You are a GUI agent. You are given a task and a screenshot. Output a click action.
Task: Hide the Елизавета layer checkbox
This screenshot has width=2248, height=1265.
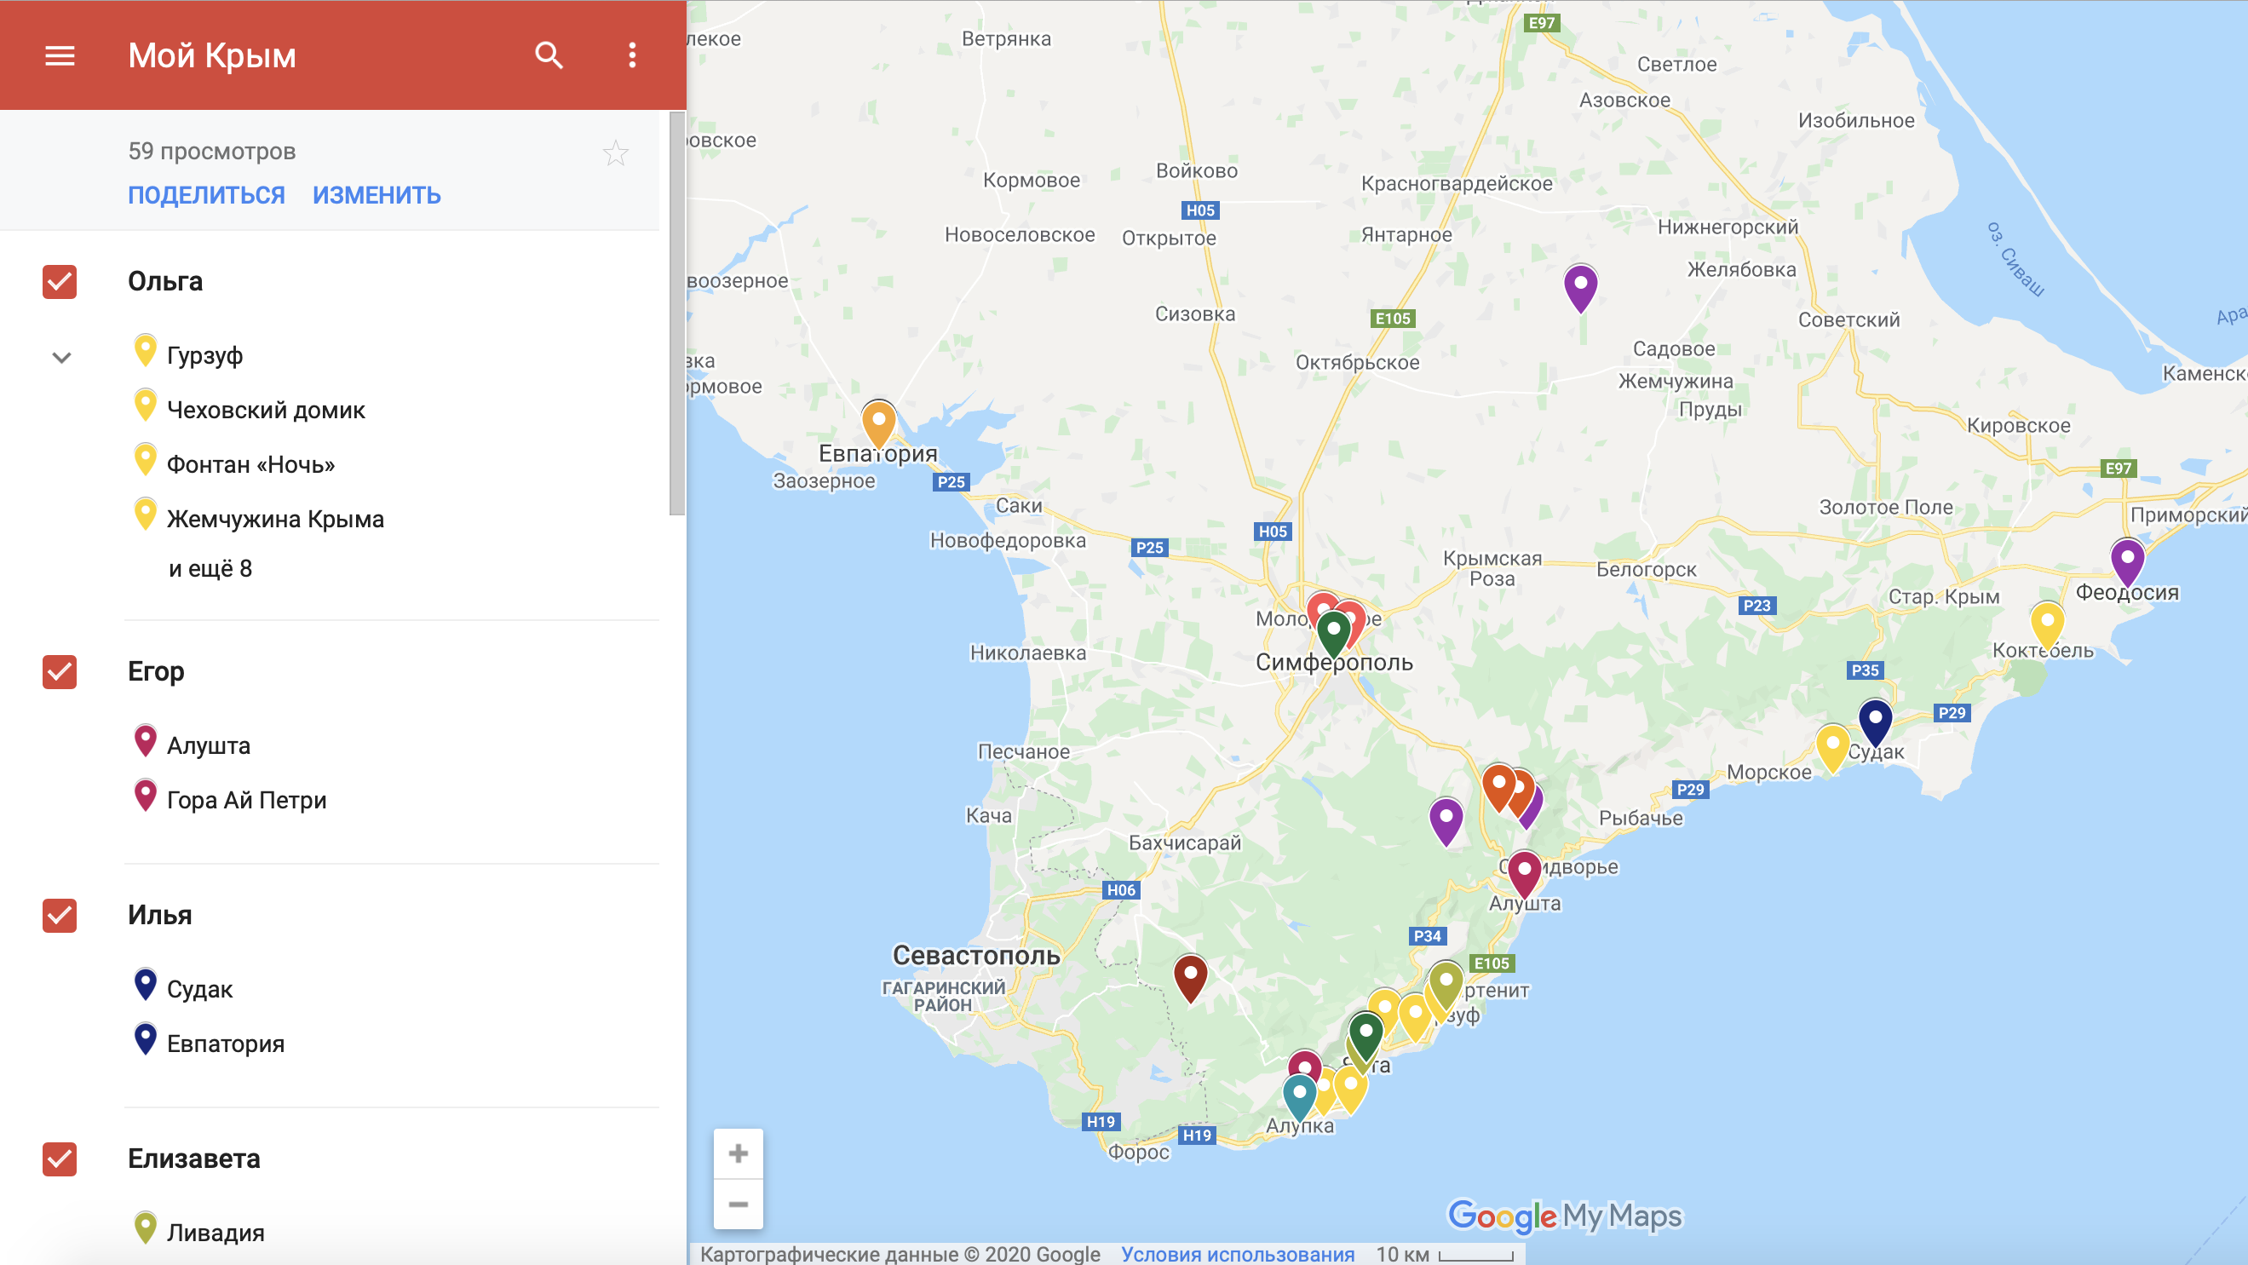[x=60, y=1159]
